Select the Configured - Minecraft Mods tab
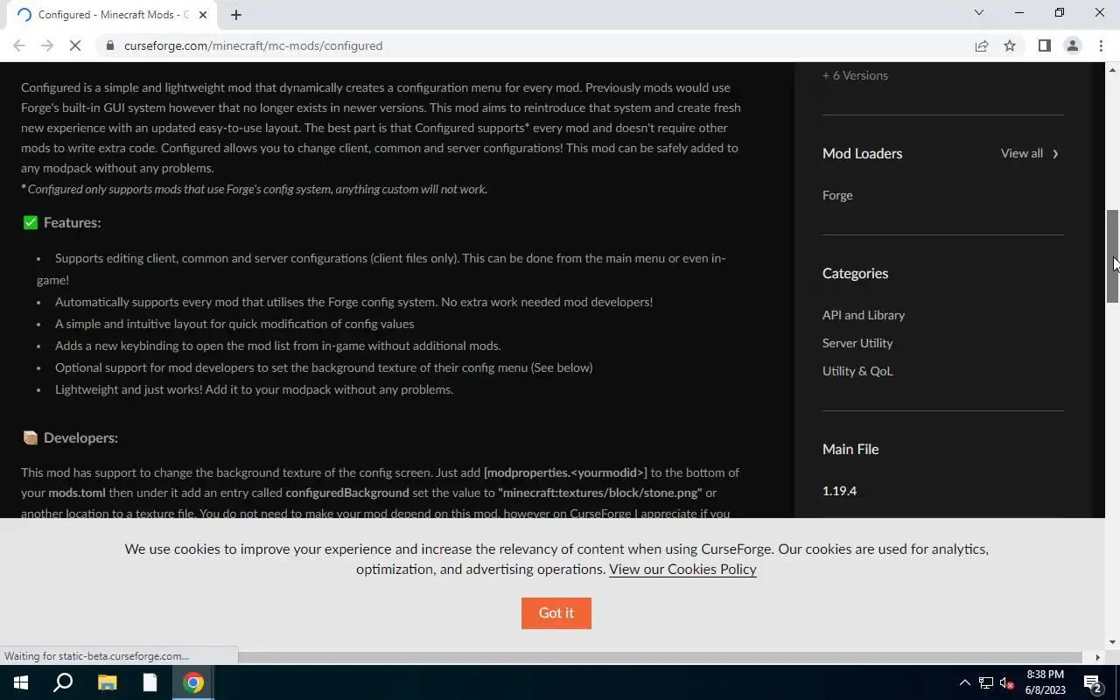Viewport: 1120px width, 700px height. 111,15
